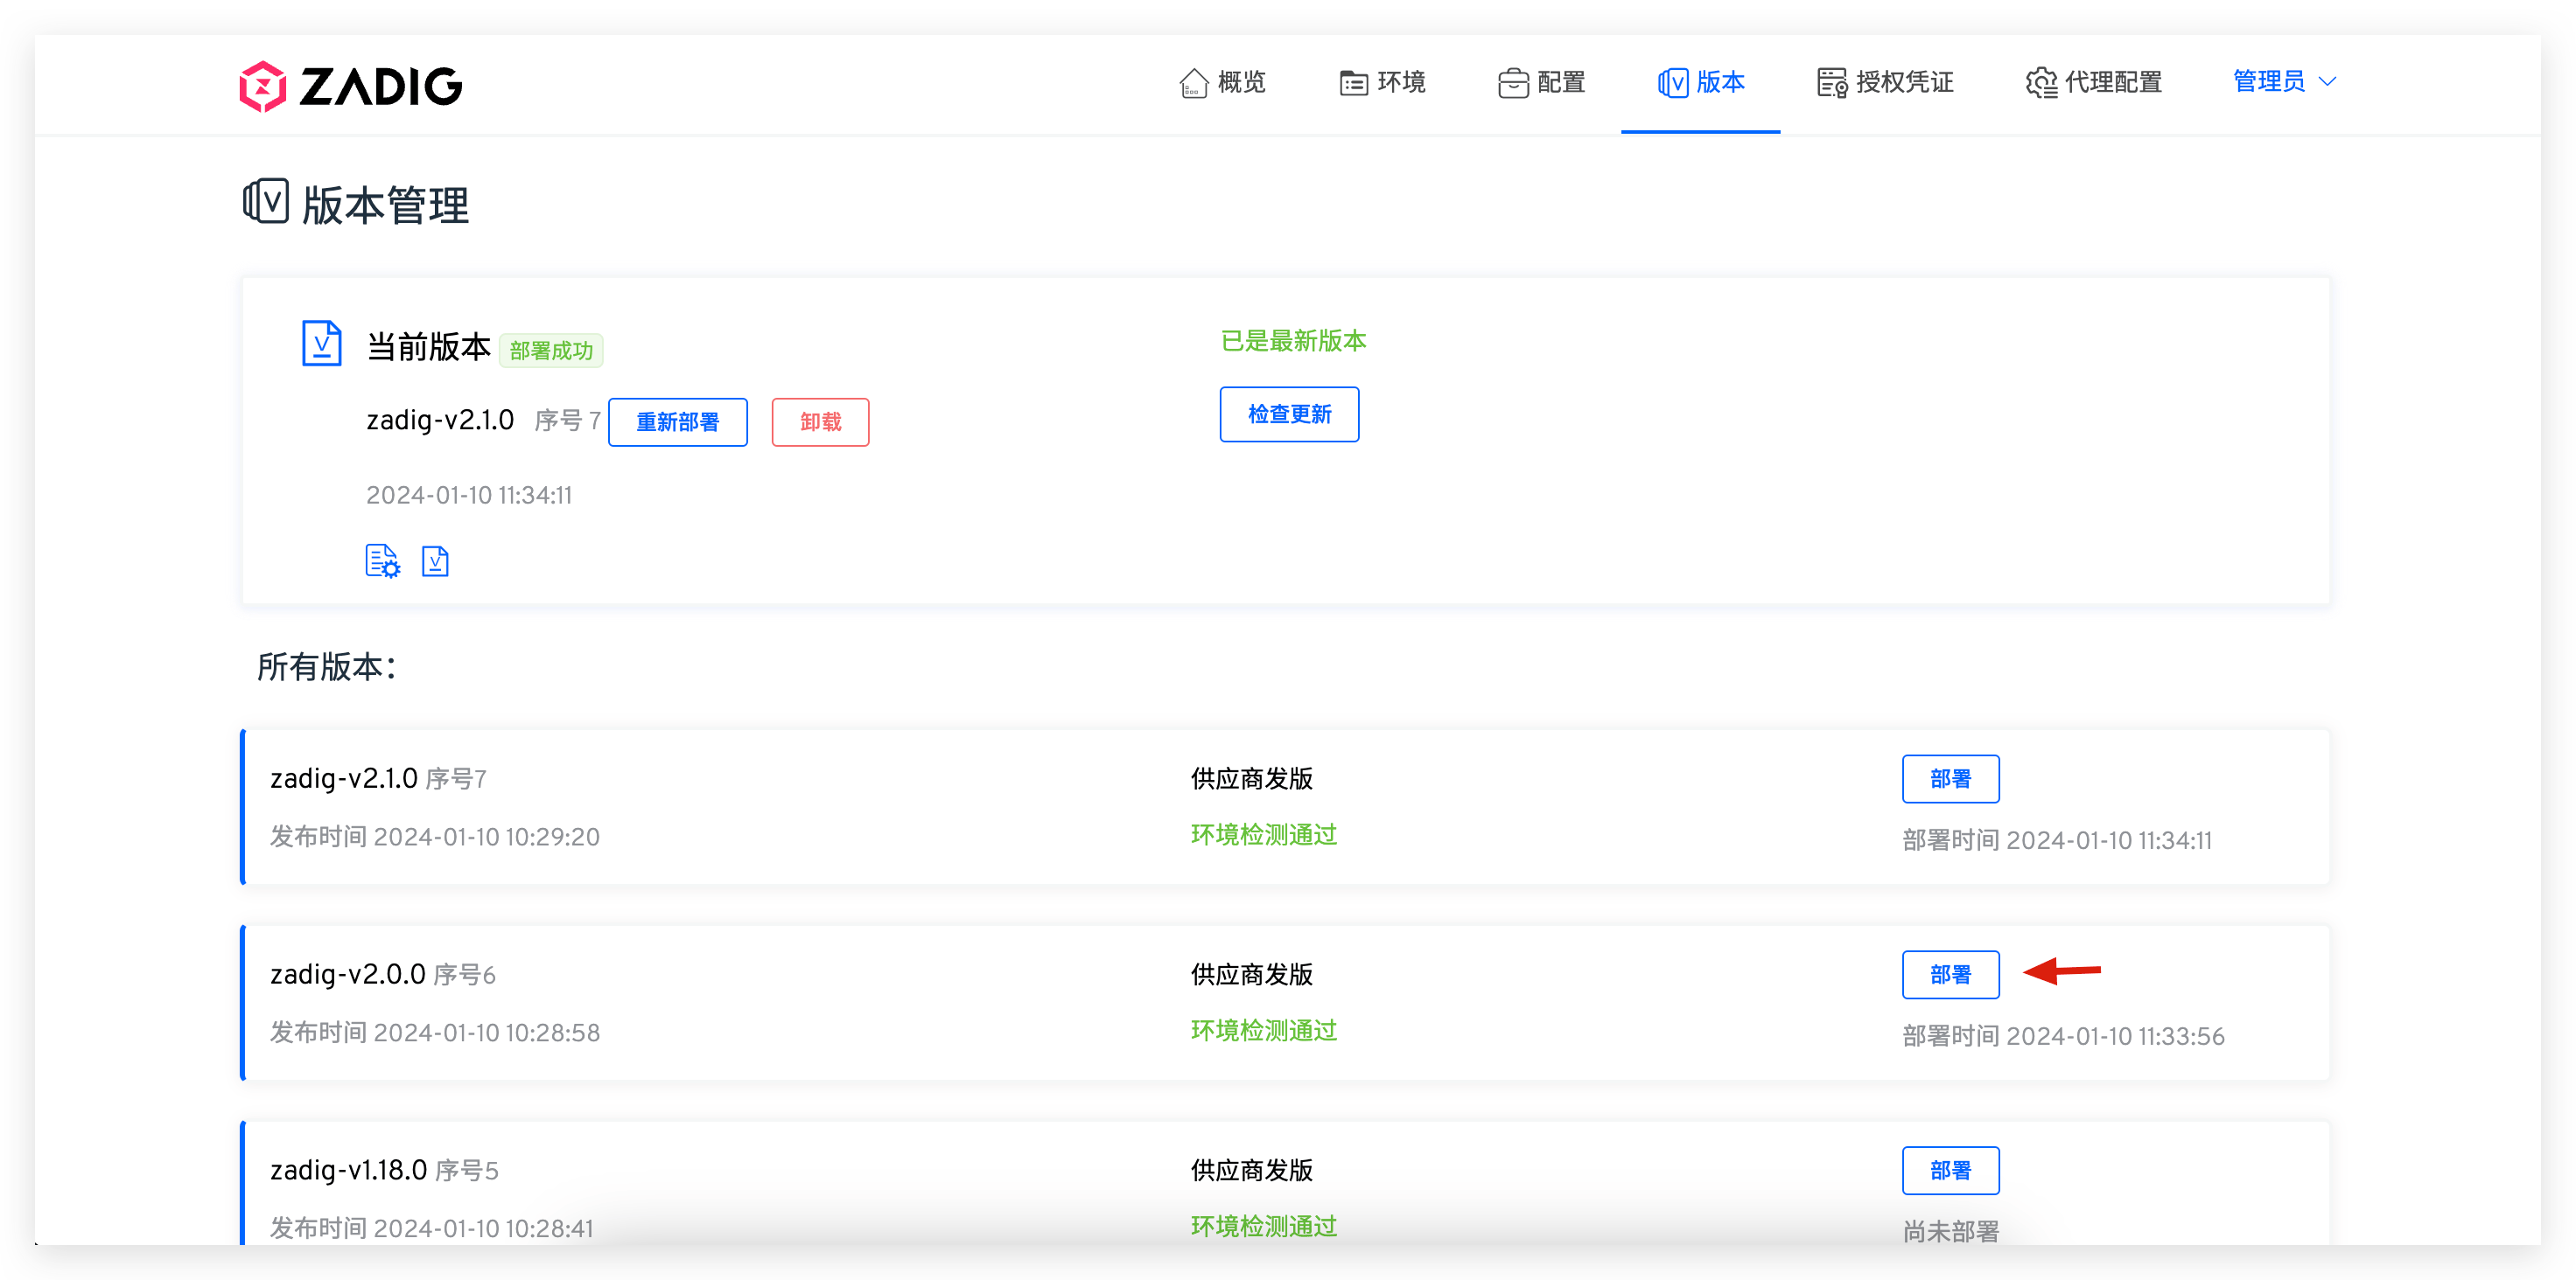Click the 环境 list icon in navigation
2576x1280 pixels.
tap(1353, 83)
